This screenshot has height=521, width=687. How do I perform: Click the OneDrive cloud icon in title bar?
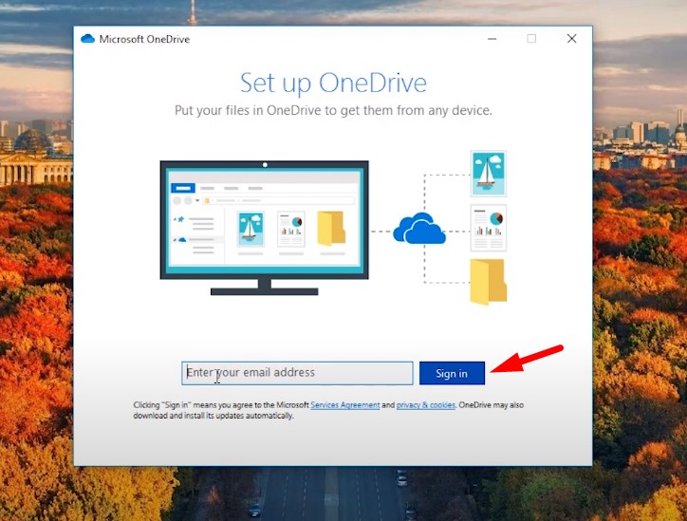pyautogui.click(x=88, y=39)
